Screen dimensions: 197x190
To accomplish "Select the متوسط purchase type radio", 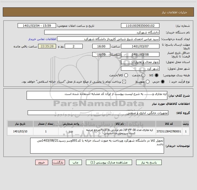I will (148, 82).
